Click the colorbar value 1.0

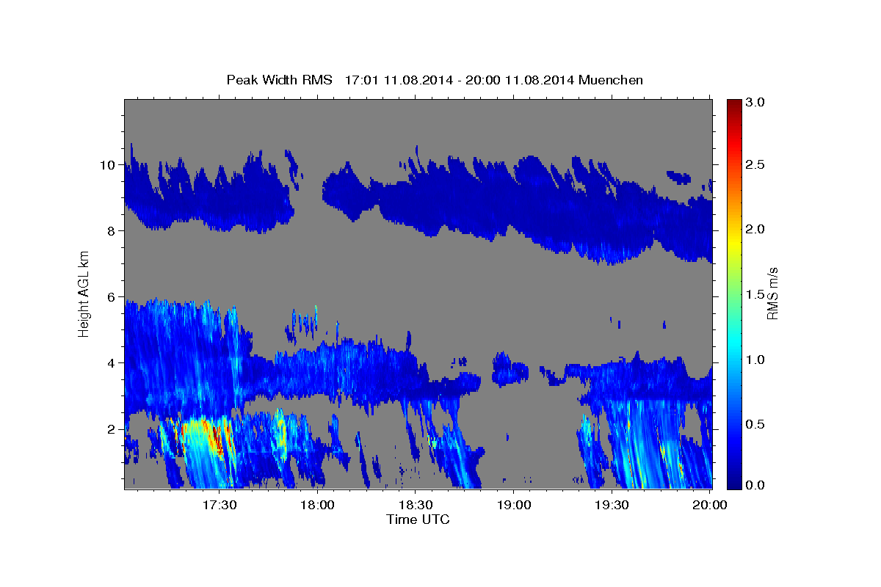pyautogui.click(x=756, y=360)
